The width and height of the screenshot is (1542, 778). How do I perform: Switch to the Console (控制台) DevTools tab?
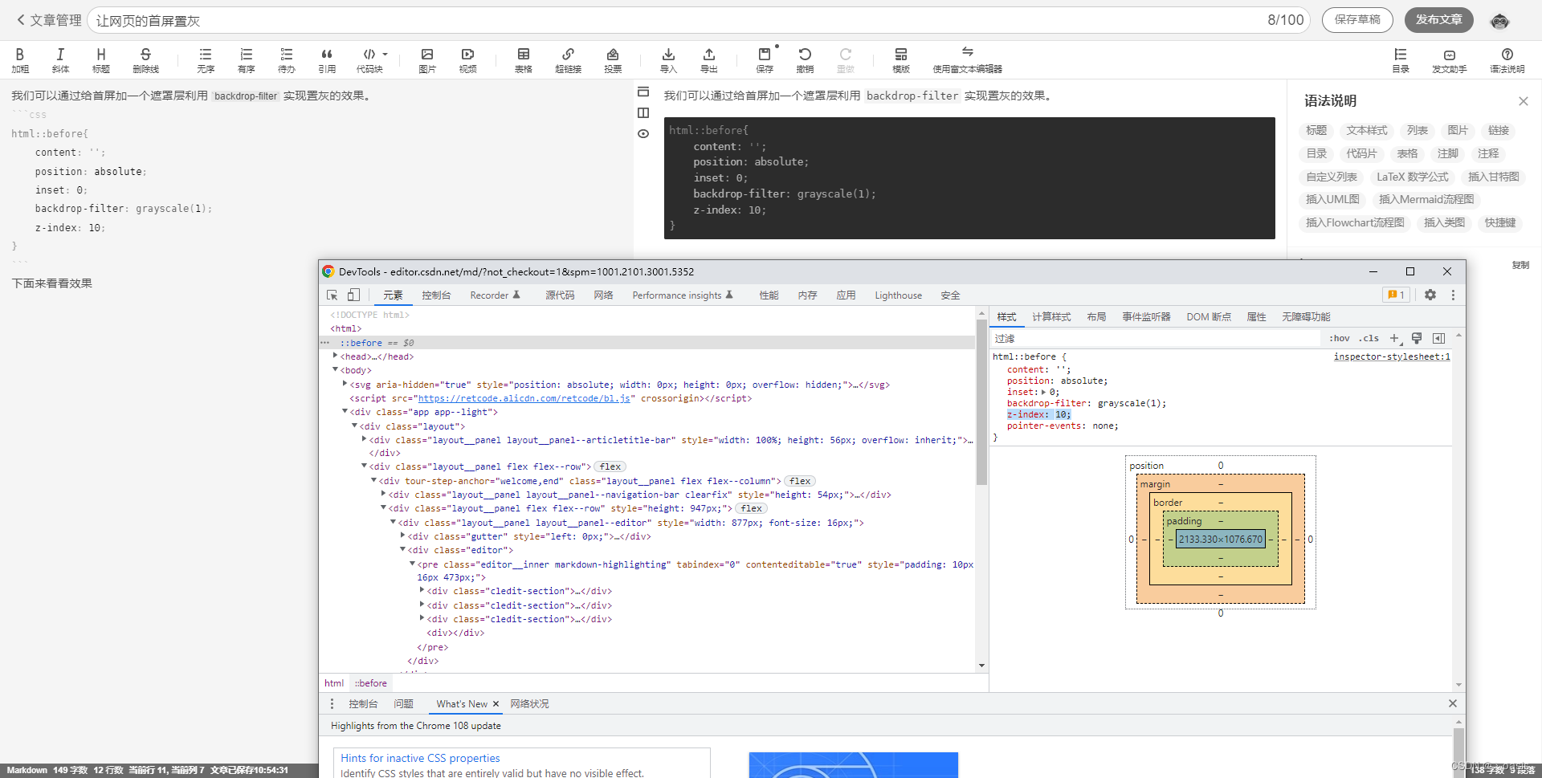[436, 295]
